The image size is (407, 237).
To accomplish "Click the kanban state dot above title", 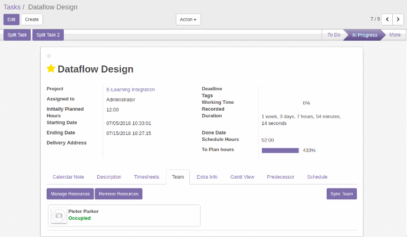I will pyautogui.click(x=49, y=56).
